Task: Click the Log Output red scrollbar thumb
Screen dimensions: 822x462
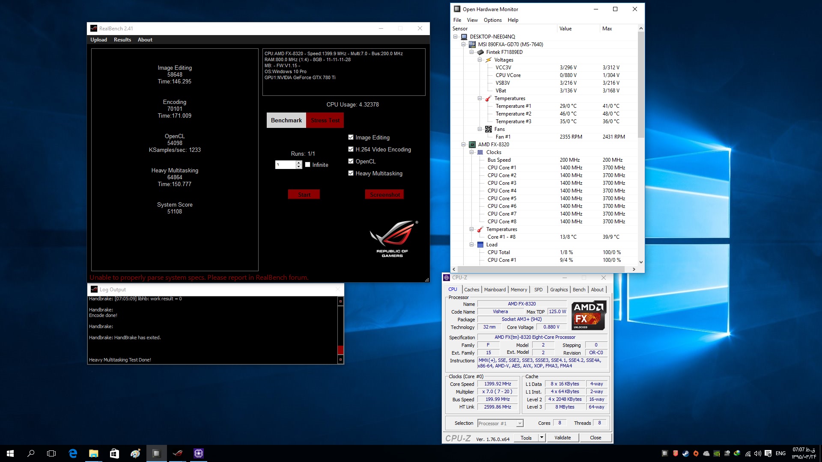Action: 340,349
